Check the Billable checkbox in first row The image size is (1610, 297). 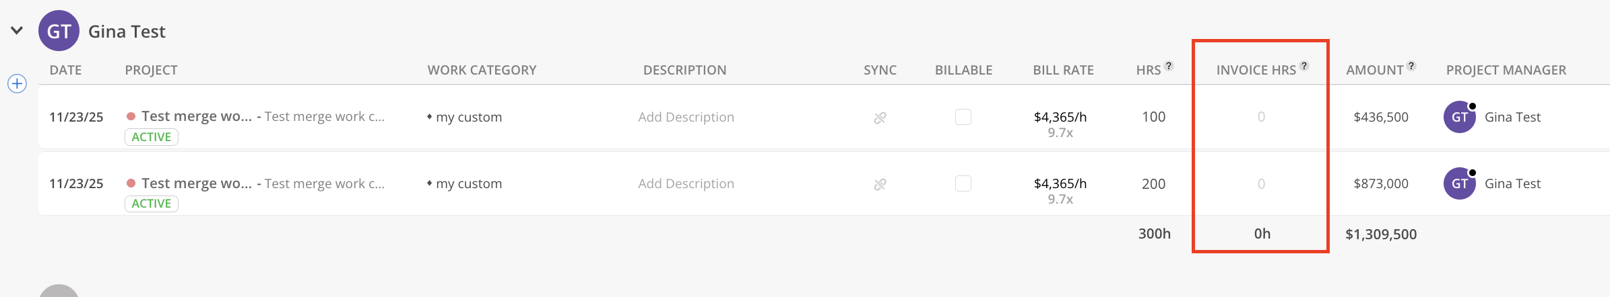coord(963,117)
